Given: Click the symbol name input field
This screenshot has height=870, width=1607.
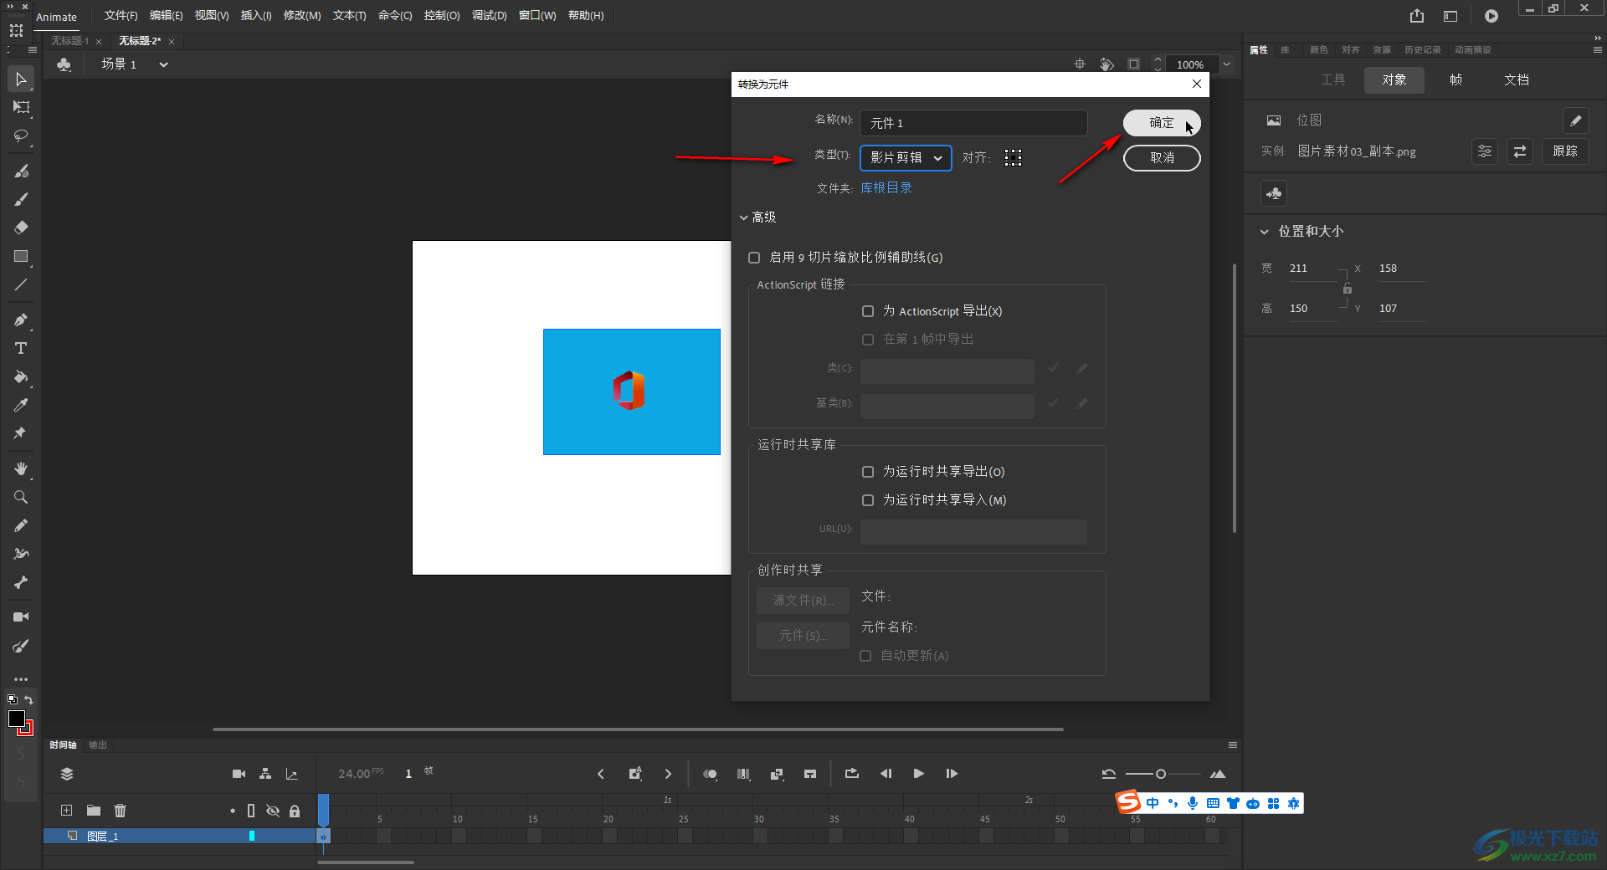Looking at the screenshot, I should point(973,123).
